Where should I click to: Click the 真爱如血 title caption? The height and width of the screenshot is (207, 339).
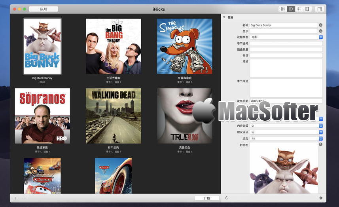(x=185, y=148)
